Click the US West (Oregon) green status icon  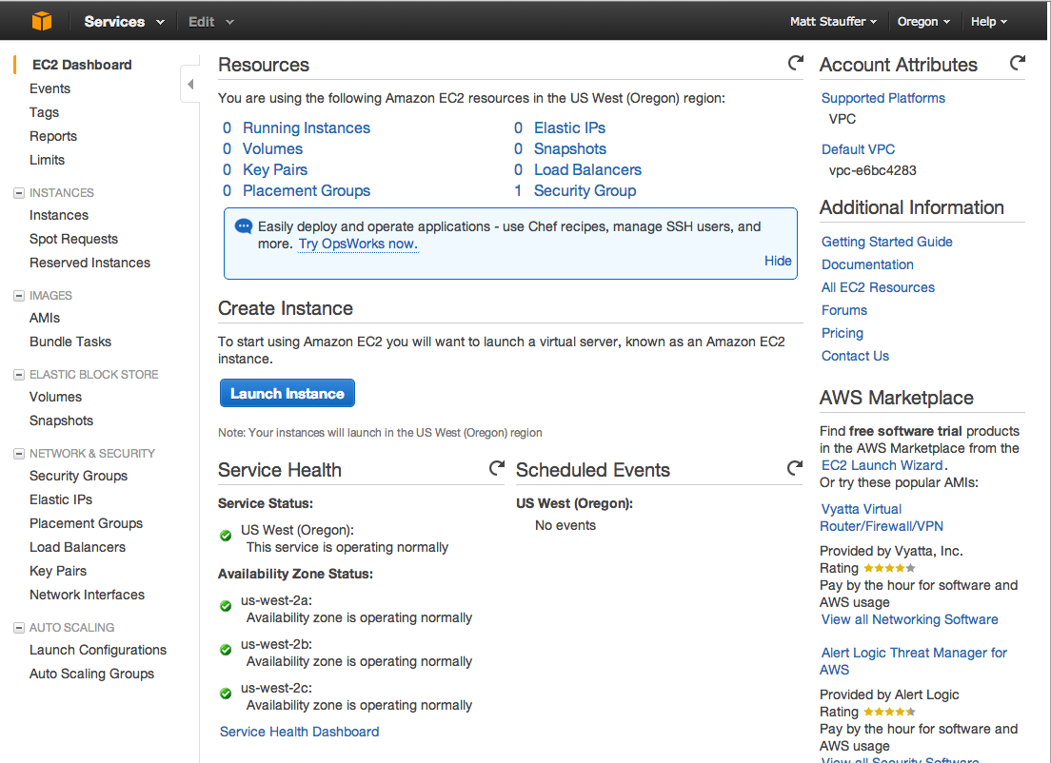[226, 536]
